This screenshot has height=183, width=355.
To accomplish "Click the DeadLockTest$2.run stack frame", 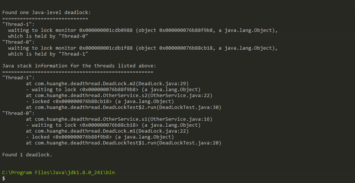I will 124,107.
